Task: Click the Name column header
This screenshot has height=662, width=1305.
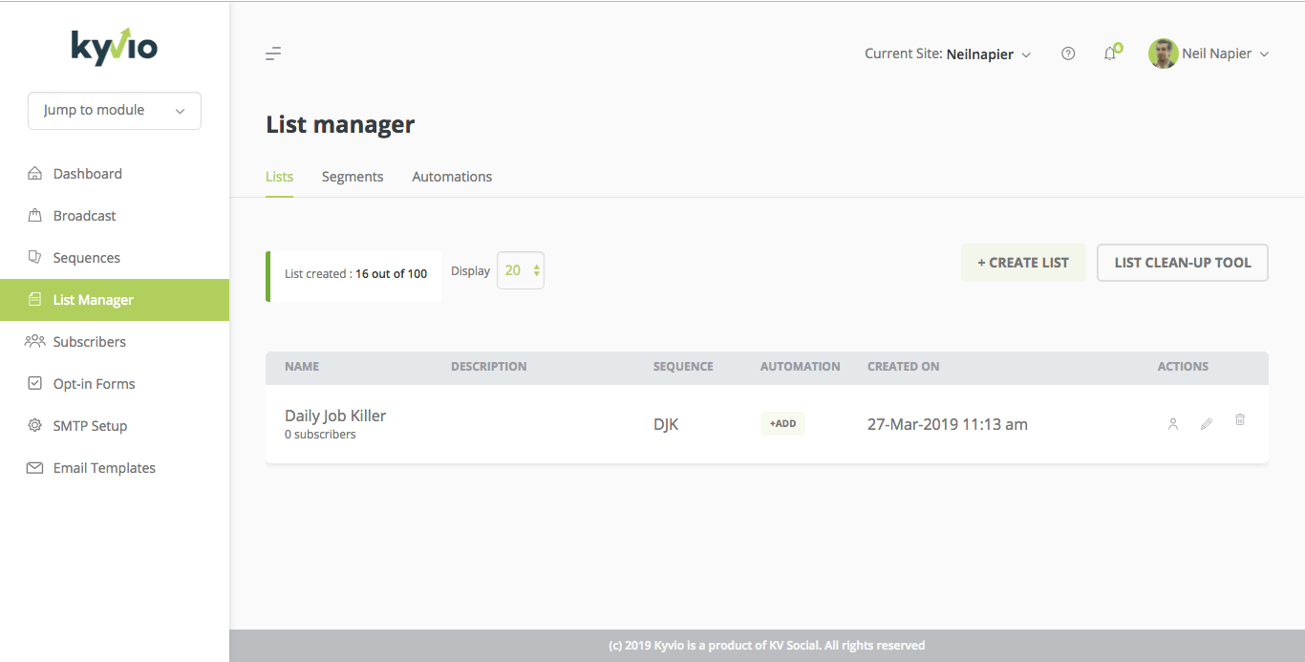Action: point(302,367)
